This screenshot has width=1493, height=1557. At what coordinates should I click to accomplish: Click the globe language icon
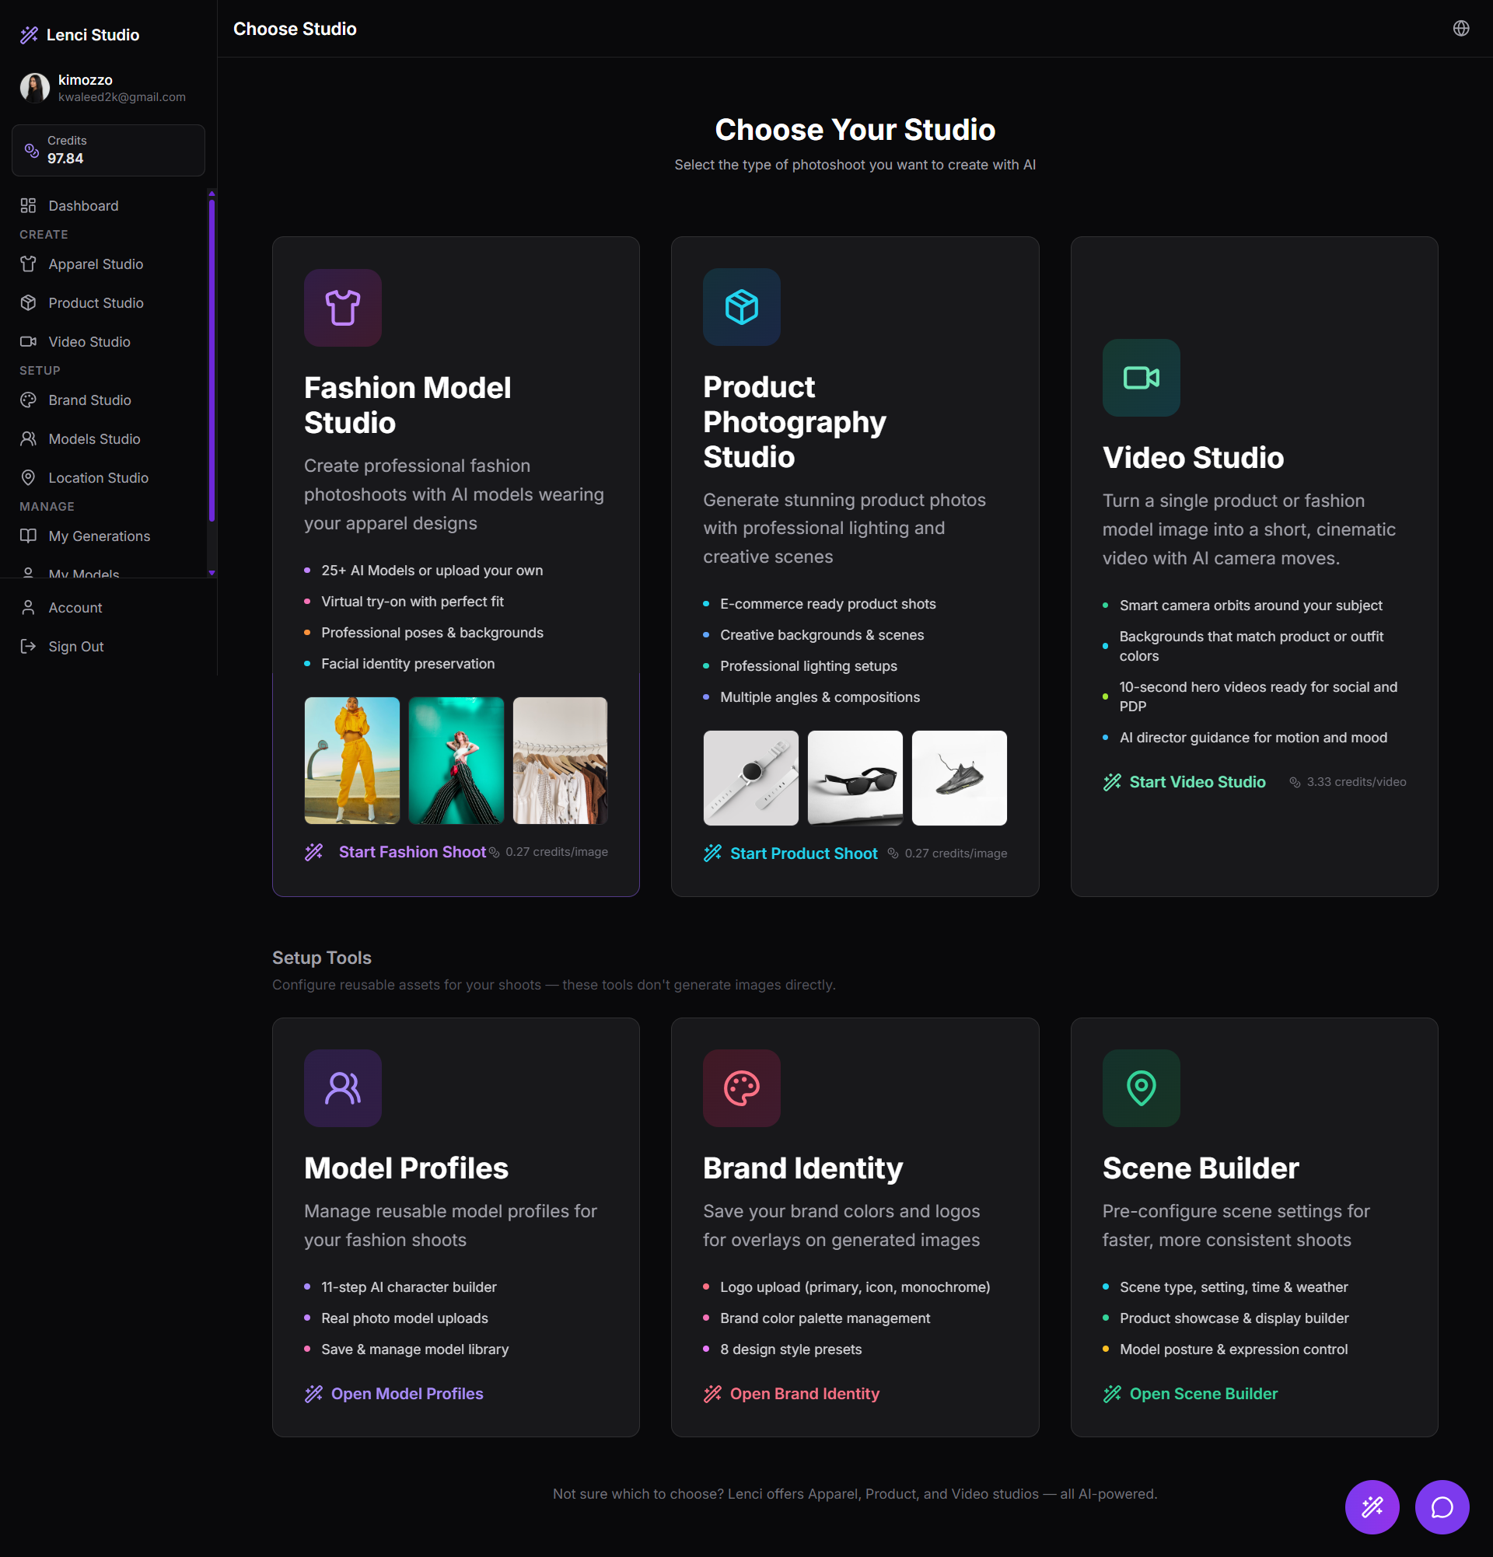tap(1460, 29)
